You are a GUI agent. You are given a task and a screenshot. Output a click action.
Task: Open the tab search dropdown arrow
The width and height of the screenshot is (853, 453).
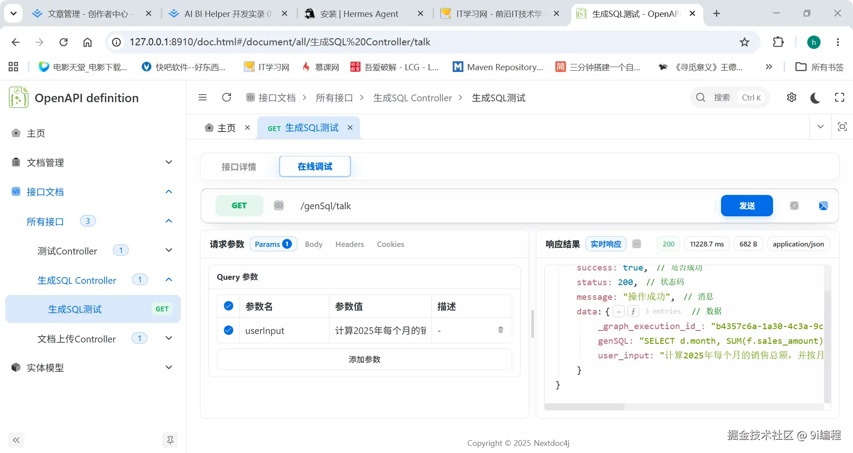click(13, 13)
